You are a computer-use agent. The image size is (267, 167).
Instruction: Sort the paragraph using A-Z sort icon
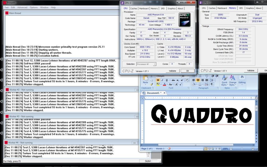pyautogui.click(x=207, y=84)
